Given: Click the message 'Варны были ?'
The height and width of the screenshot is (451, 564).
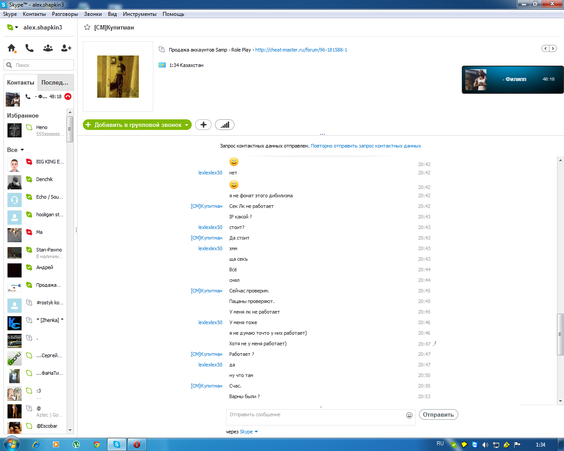Looking at the screenshot, I should (245, 396).
